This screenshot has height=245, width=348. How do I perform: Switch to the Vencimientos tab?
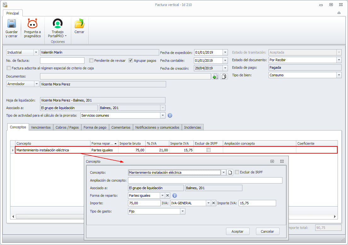point(41,127)
